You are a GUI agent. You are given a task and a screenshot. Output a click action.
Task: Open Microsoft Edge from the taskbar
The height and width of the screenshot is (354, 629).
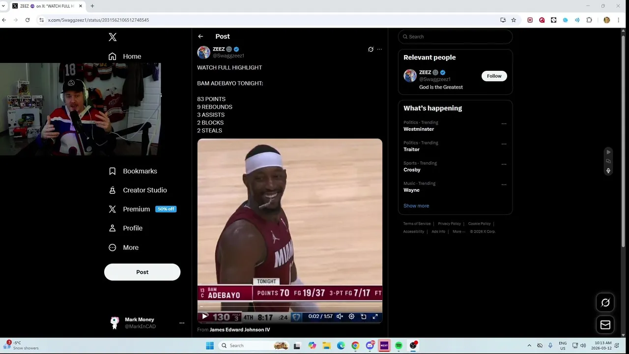[x=341, y=346]
